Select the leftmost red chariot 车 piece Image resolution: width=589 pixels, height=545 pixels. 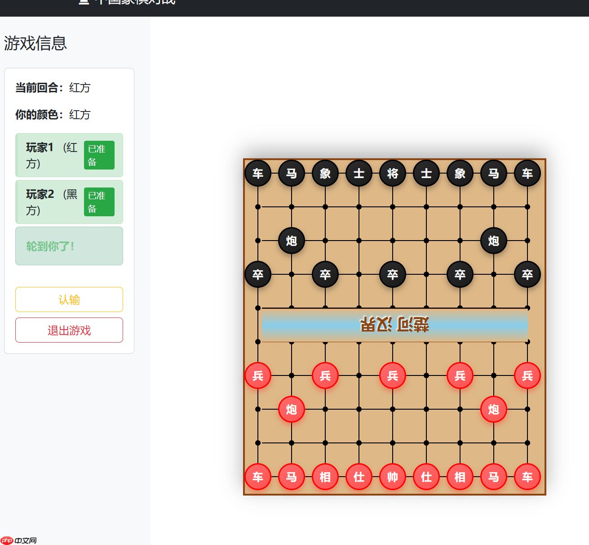click(x=257, y=477)
